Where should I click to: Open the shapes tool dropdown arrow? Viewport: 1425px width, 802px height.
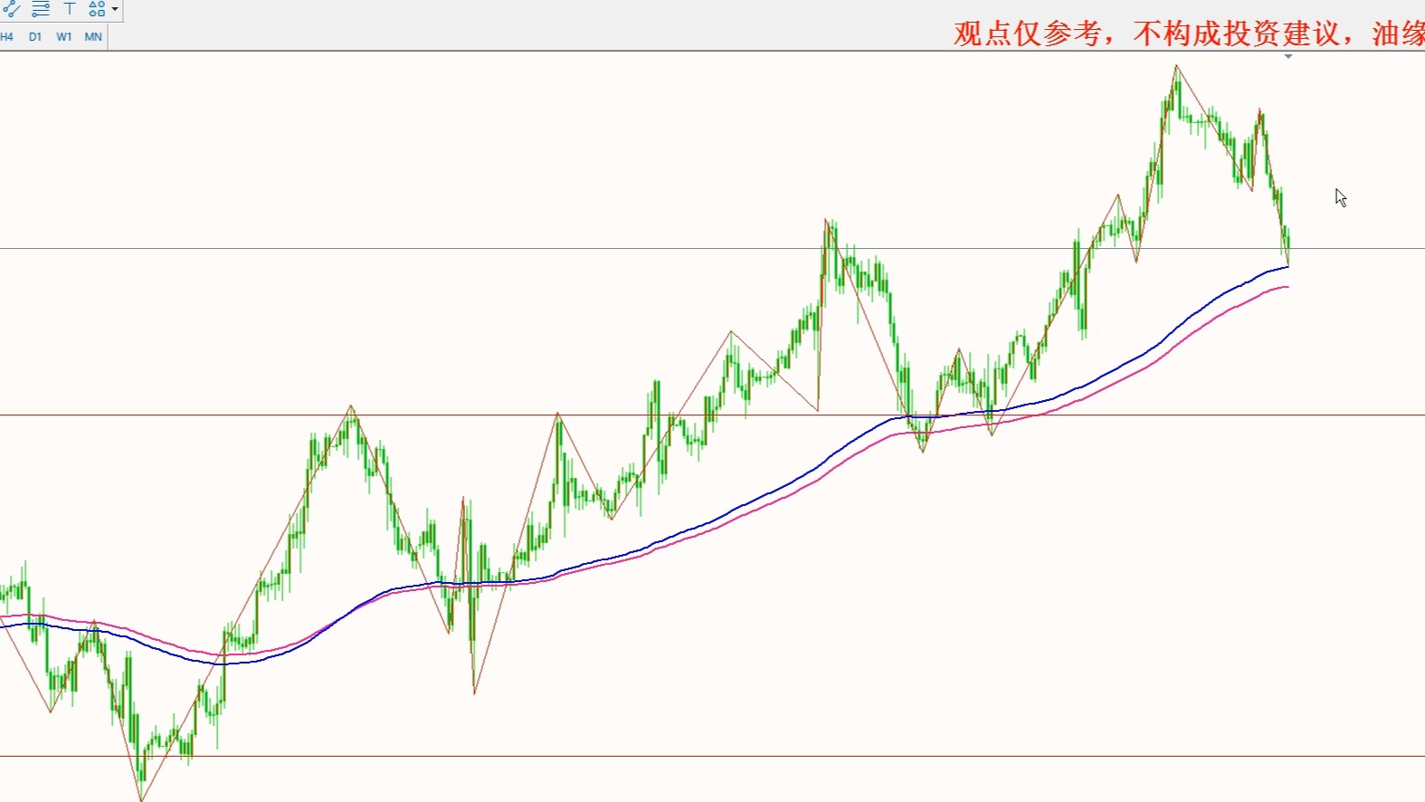coord(115,9)
